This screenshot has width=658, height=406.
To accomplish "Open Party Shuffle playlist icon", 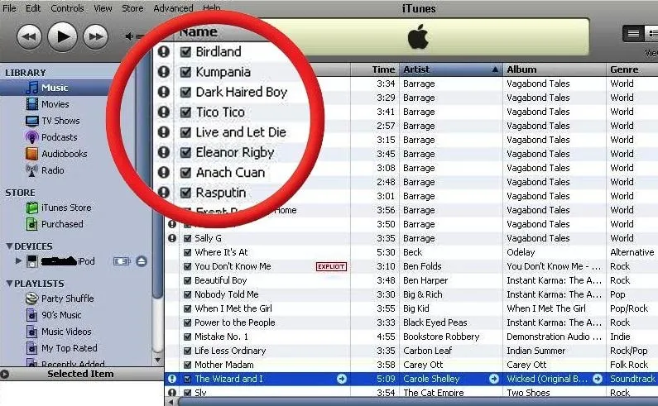I will point(32,299).
